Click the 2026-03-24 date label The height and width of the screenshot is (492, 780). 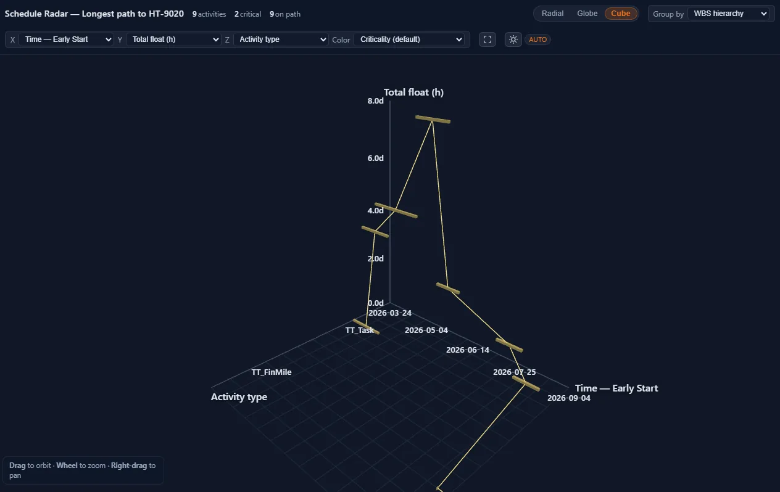coord(390,313)
